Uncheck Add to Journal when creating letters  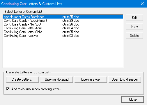tap(8, 89)
